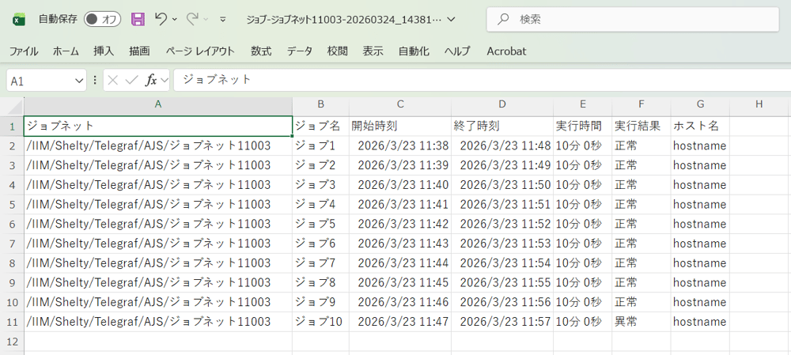The image size is (791, 355).
Task: Expand the fx dropdown chevron
Action: pyautogui.click(x=164, y=81)
